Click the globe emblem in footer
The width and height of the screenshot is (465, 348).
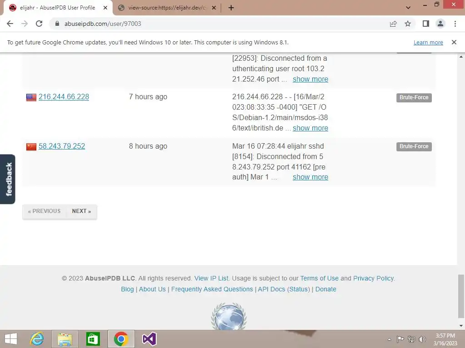(229, 316)
